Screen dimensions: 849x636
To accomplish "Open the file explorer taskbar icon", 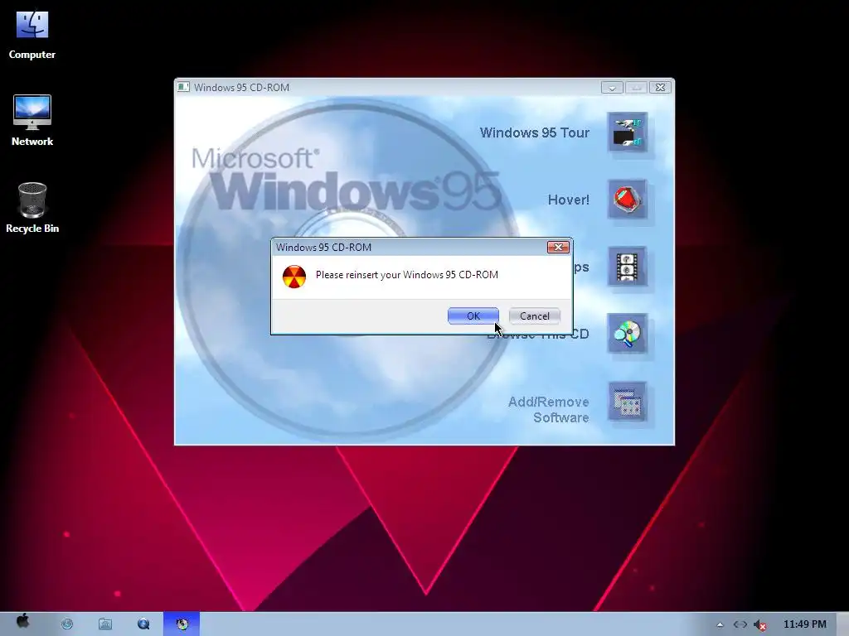I will 105,624.
